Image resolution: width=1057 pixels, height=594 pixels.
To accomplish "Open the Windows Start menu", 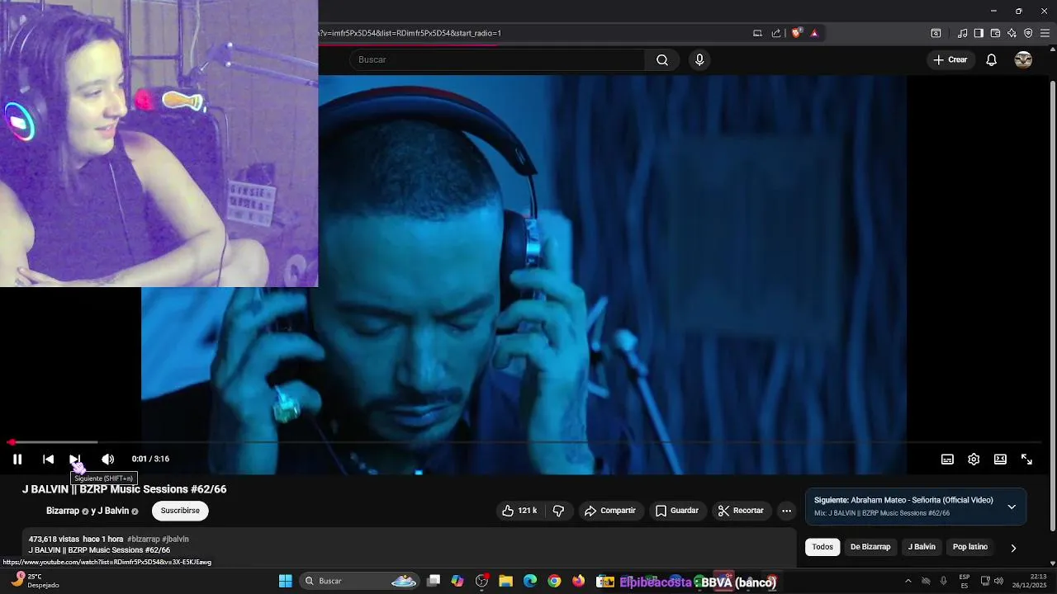I will 286,581.
